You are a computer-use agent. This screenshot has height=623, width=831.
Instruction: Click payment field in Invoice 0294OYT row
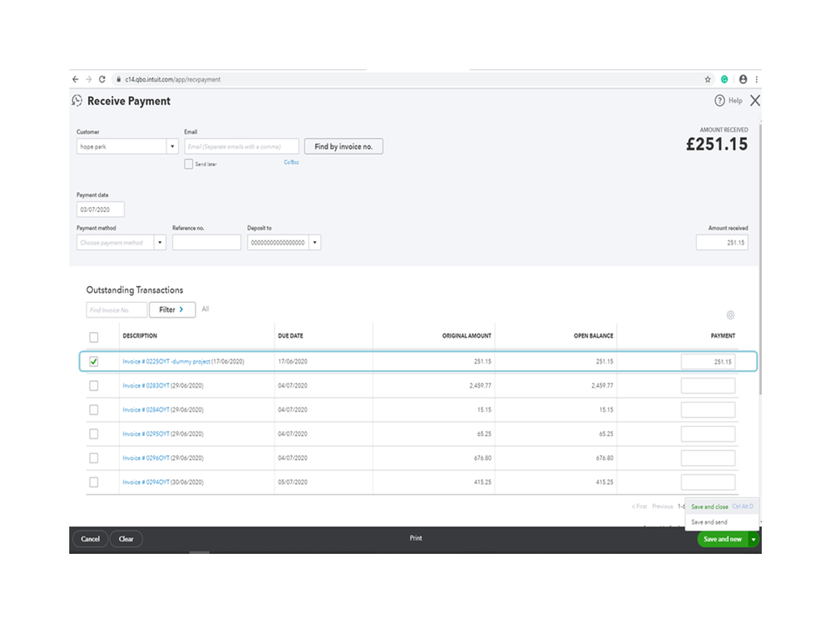click(708, 482)
